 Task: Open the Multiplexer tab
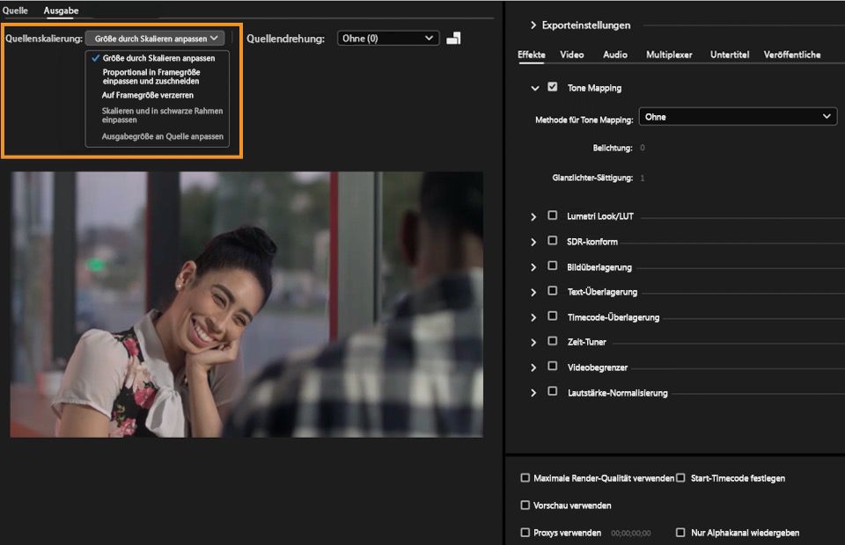pyautogui.click(x=669, y=54)
